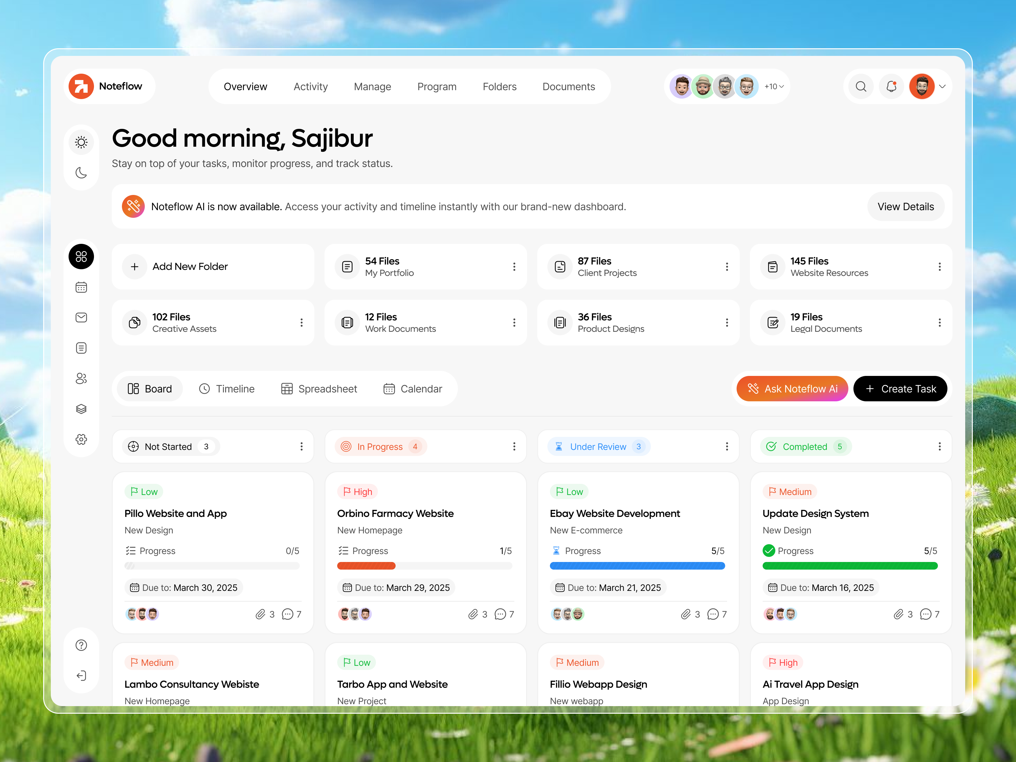Open the Team members icon in the sidebar
Screen dimensions: 1016x762
click(x=81, y=378)
